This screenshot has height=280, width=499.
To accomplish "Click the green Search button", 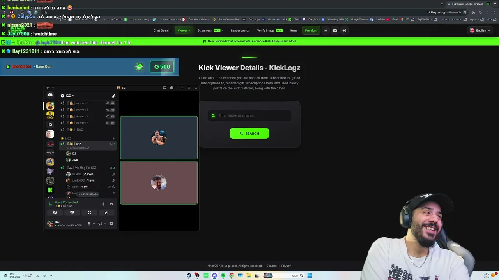I will (x=249, y=133).
